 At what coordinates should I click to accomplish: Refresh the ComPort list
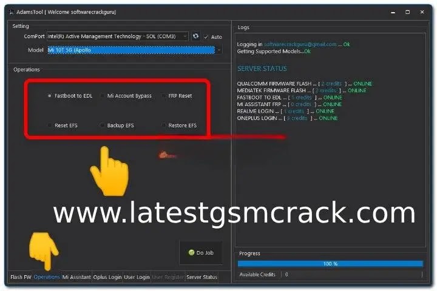[195, 36]
